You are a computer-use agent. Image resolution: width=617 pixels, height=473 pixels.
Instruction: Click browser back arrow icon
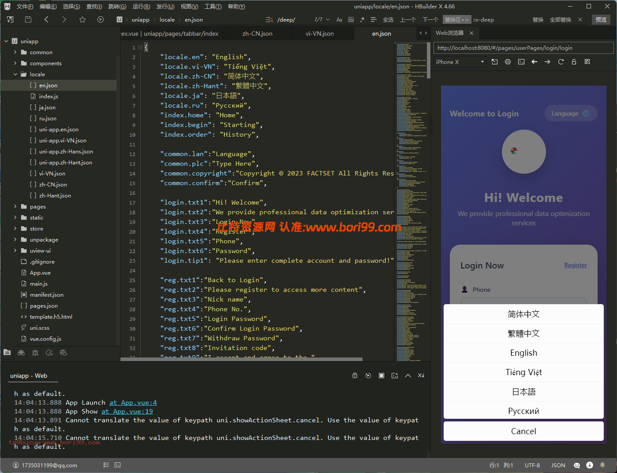pyautogui.click(x=535, y=62)
